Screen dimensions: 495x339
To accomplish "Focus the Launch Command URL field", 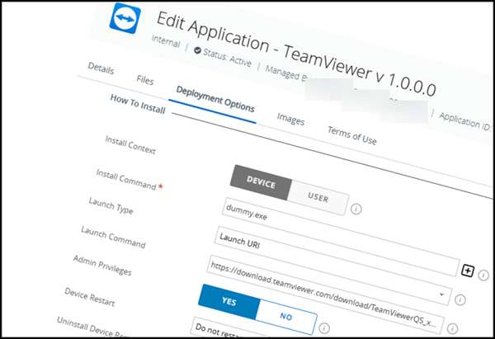I will [325, 294].
